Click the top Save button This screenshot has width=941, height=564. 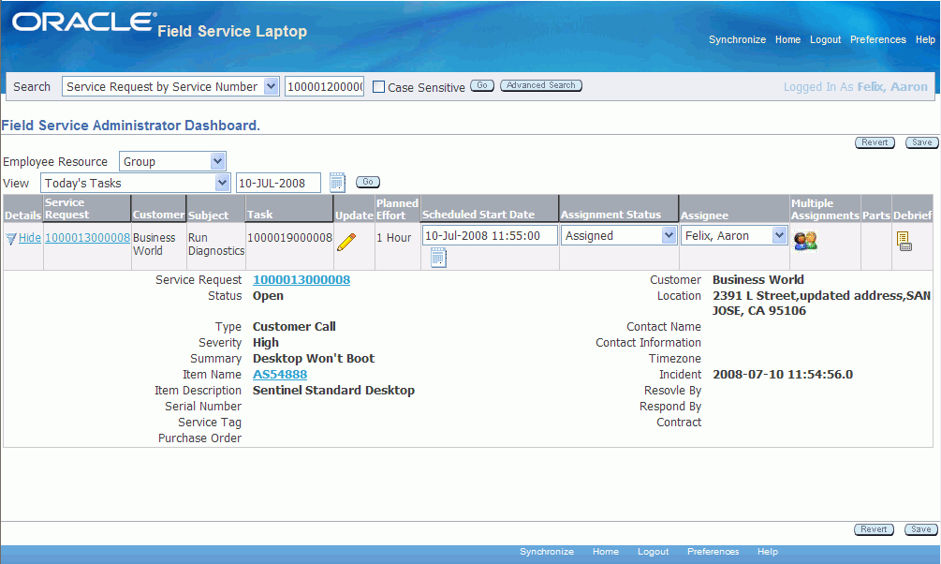coord(921,142)
